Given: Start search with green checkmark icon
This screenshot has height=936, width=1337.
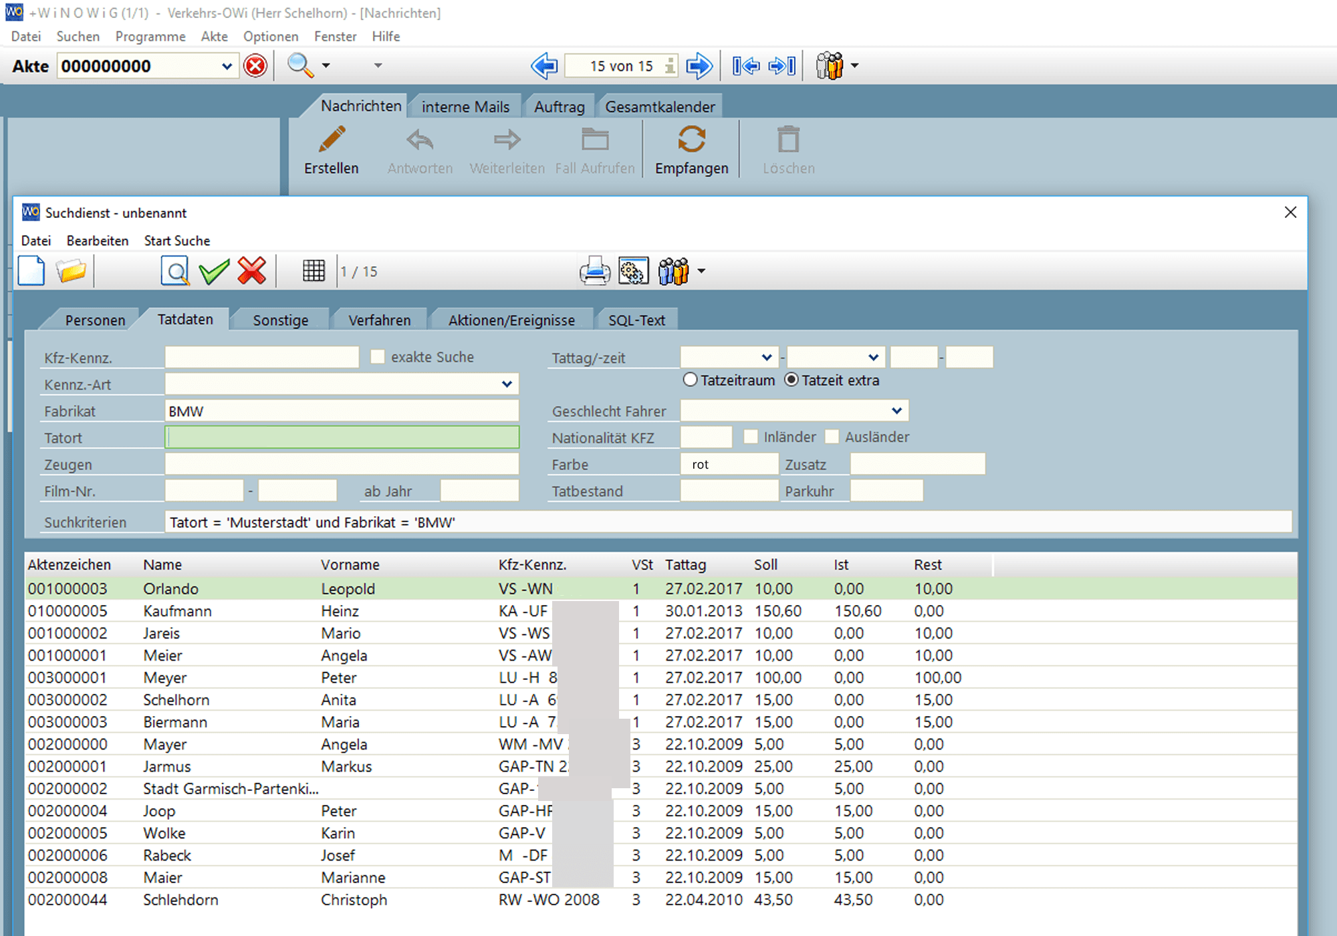Looking at the screenshot, I should (x=214, y=271).
